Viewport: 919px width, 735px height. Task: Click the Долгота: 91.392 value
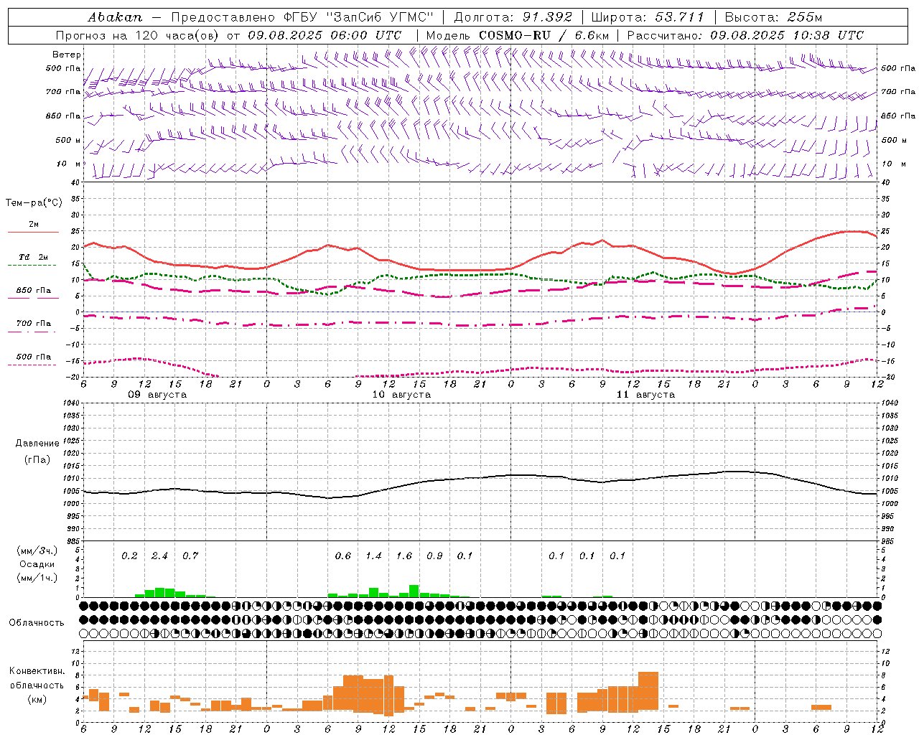point(513,17)
